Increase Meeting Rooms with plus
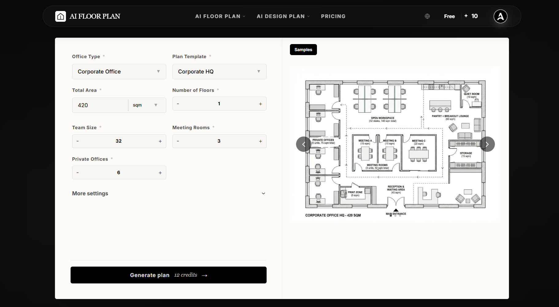The width and height of the screenshot is (559, 307). pyautogui.click(x=260, y=141)
